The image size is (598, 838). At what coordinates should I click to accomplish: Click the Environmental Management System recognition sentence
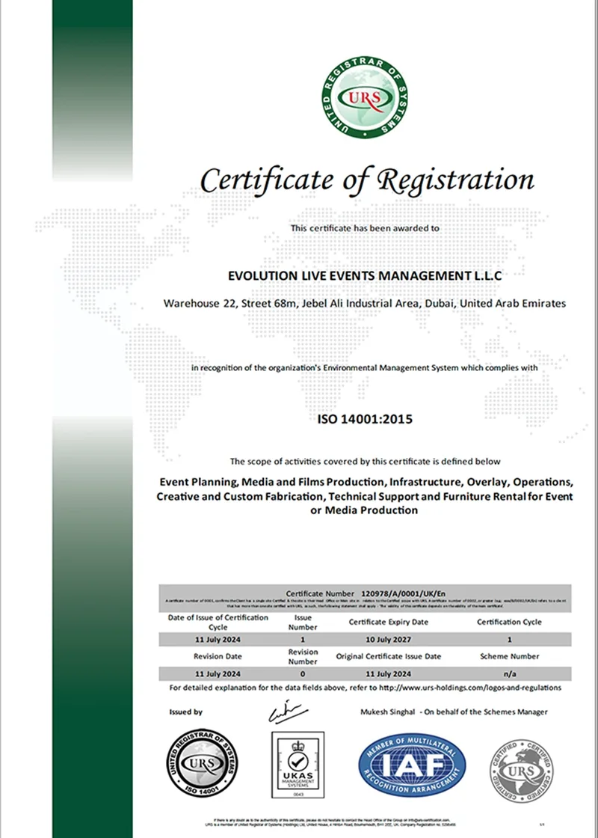click(365, 367)
